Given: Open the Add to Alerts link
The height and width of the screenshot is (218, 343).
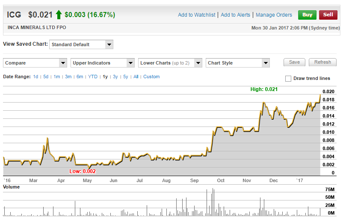Looking at the screenshot, I should pyautogui.click(x=235, y=15).
